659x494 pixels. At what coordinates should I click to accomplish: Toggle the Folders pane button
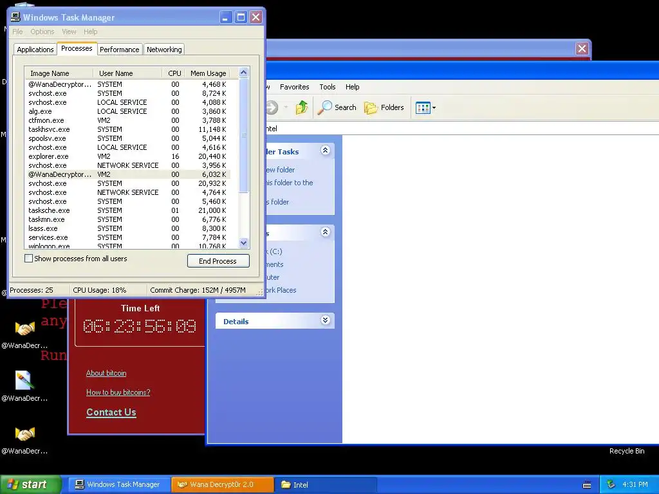pyautogui.click(x=384, y=107)
